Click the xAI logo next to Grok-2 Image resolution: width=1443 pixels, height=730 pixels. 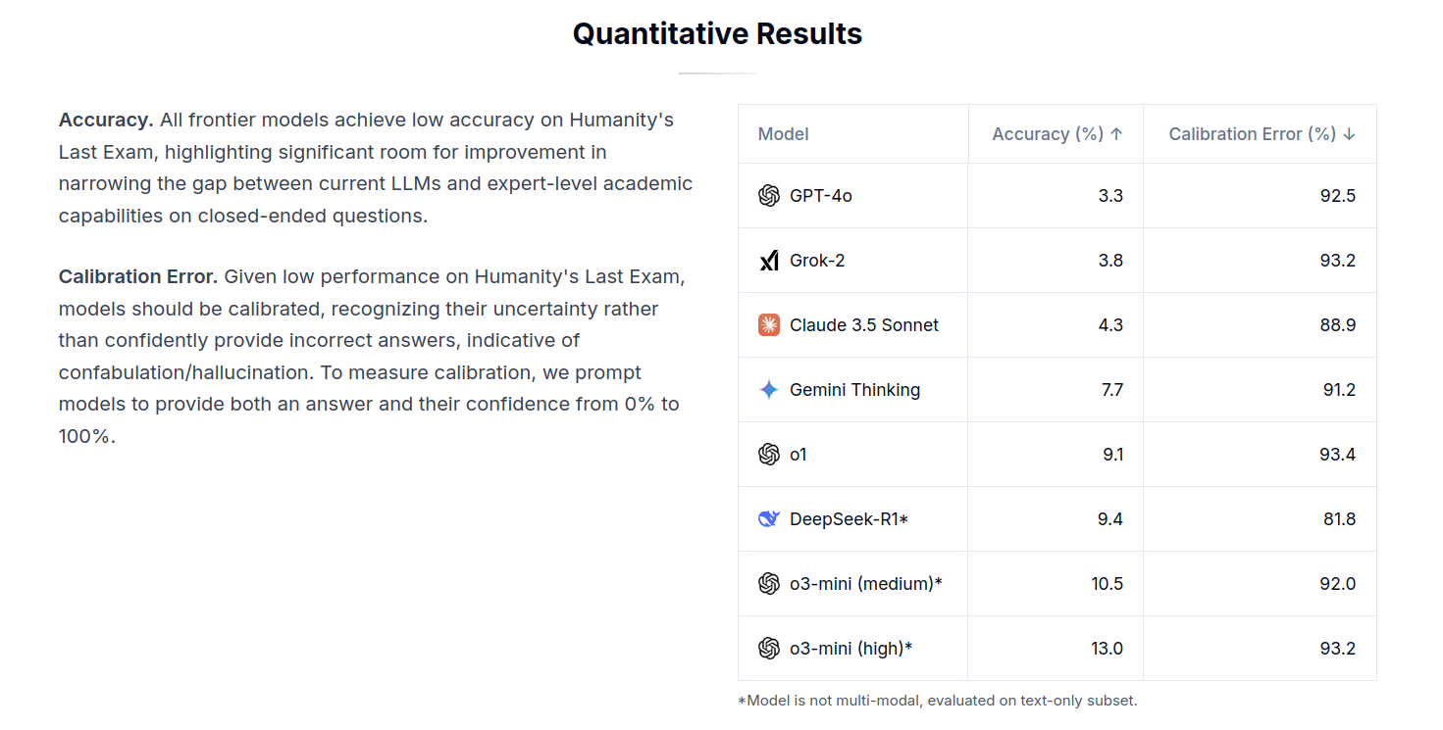click(x=769, y=261)
